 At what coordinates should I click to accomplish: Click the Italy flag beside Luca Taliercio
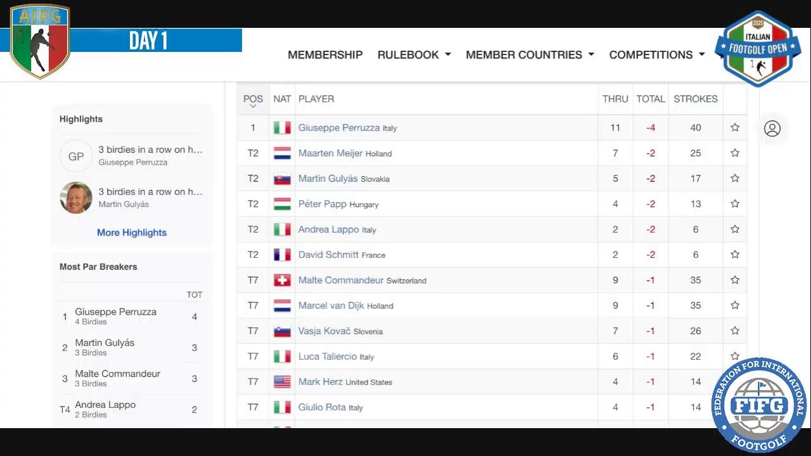(282, 356)
